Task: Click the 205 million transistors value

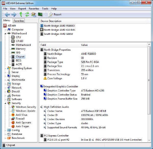Action: pyautogui.click(x=87, y=70)
